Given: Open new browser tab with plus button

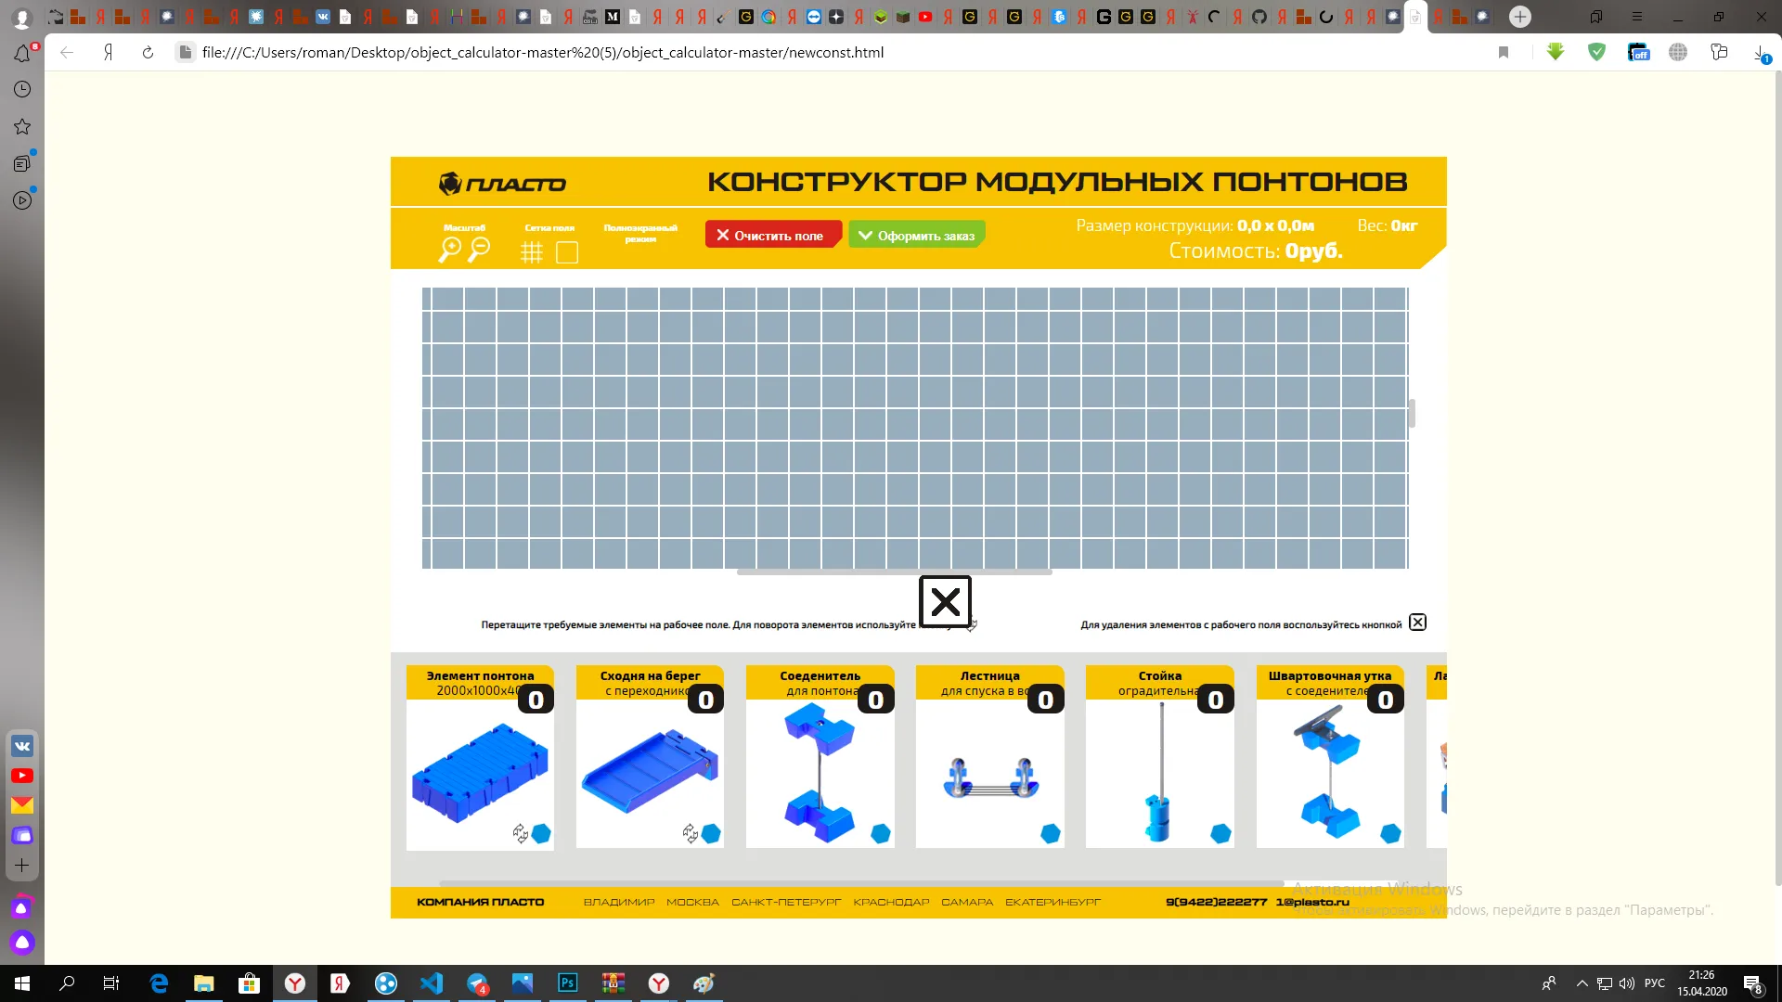Looking at the screenshot, I should [1520, 17].
